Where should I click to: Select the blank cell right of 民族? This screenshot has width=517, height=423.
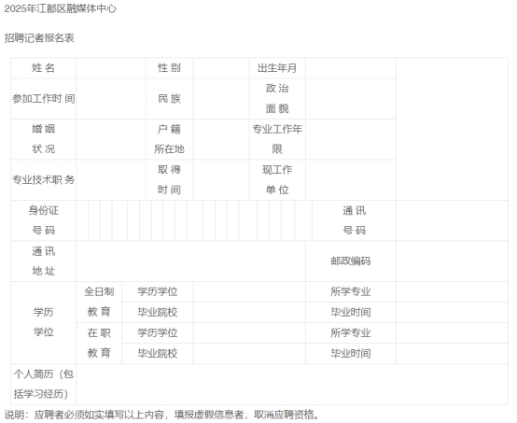221,99
